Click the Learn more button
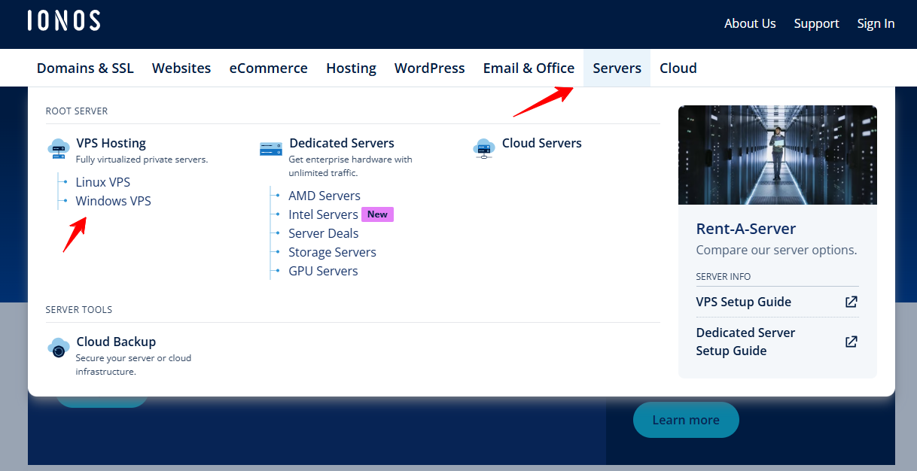 click(x=686, y=420)
